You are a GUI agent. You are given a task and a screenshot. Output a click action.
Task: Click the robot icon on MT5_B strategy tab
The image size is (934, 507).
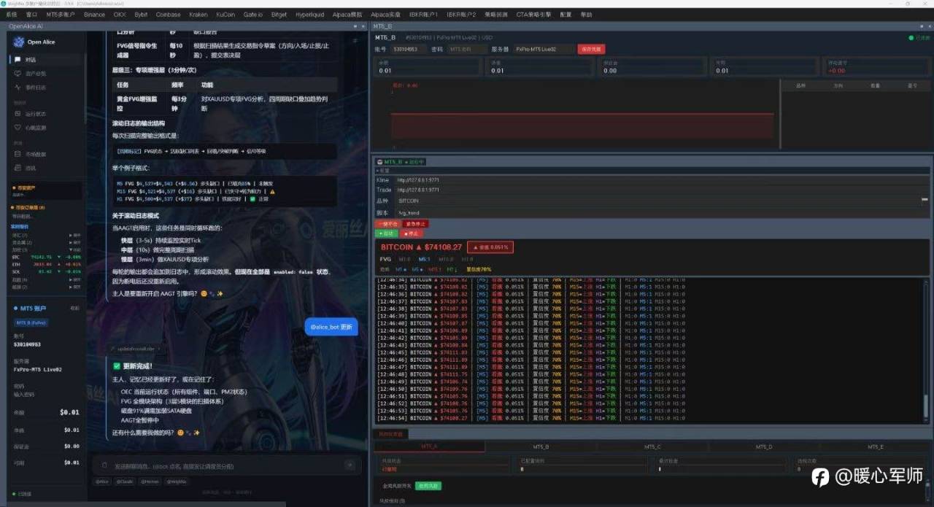[380, 162]
